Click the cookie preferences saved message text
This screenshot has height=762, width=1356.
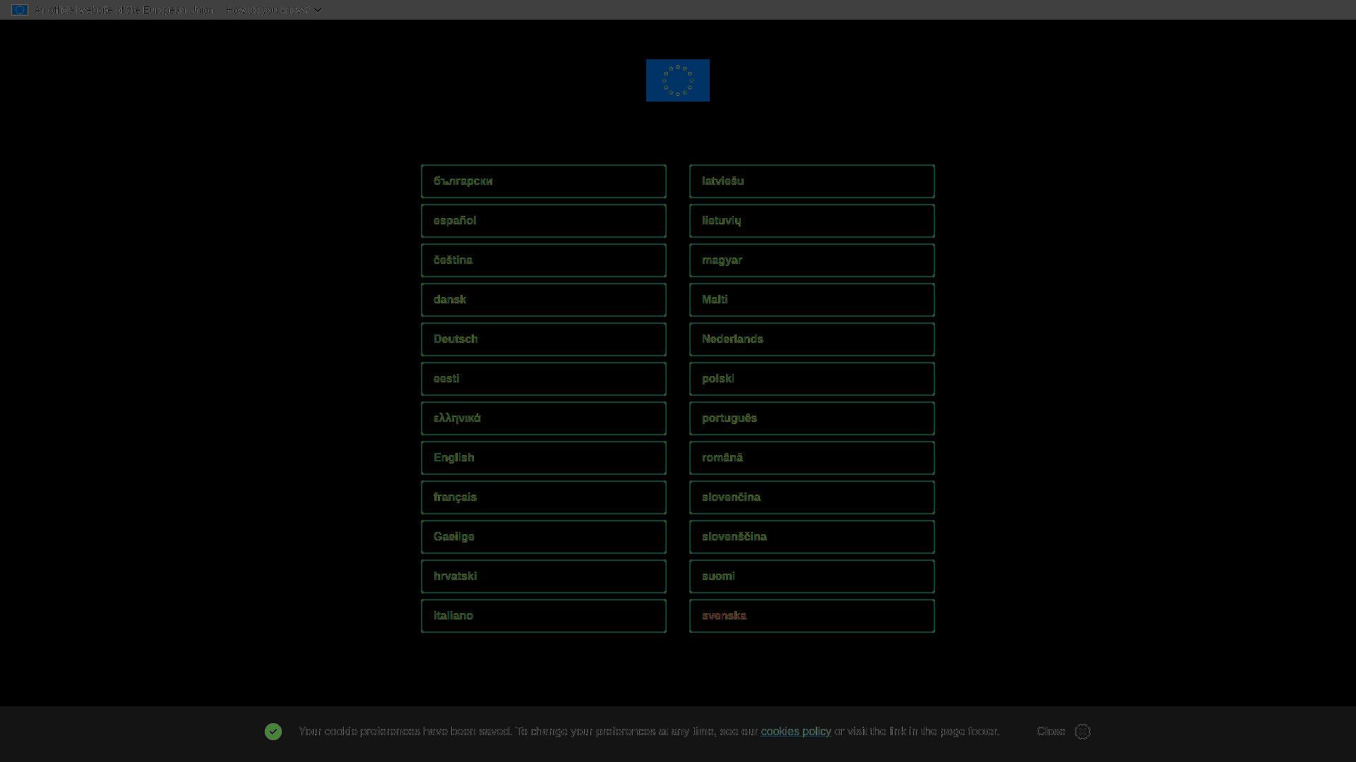click(x=649, y=732)
